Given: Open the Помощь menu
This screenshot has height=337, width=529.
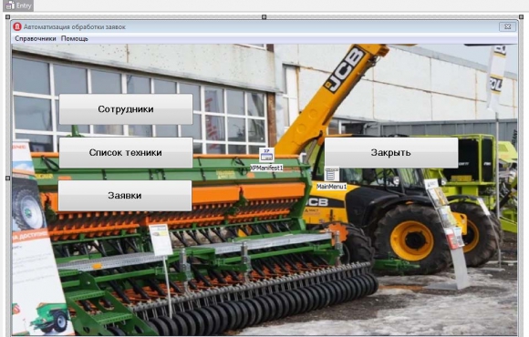Looking at the screenshot, I should [x=75, y=39].
